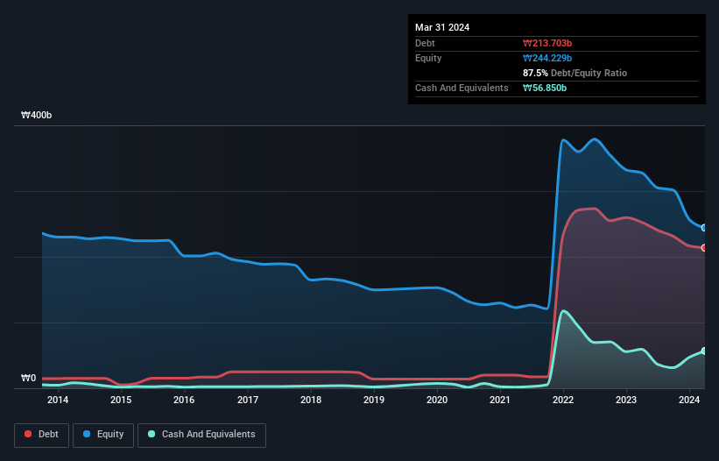Image resolution: width=719 pixels, height=461 pixels.
Task: Click the 2020 x-axis label
Action: (437, 400)
